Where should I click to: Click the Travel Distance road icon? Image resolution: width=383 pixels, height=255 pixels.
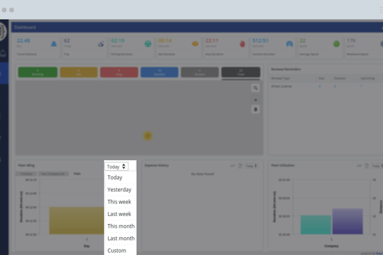(x=54, y=44)
